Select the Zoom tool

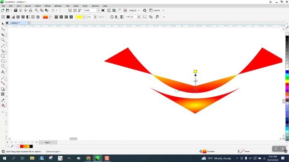[x=3, y=40]
